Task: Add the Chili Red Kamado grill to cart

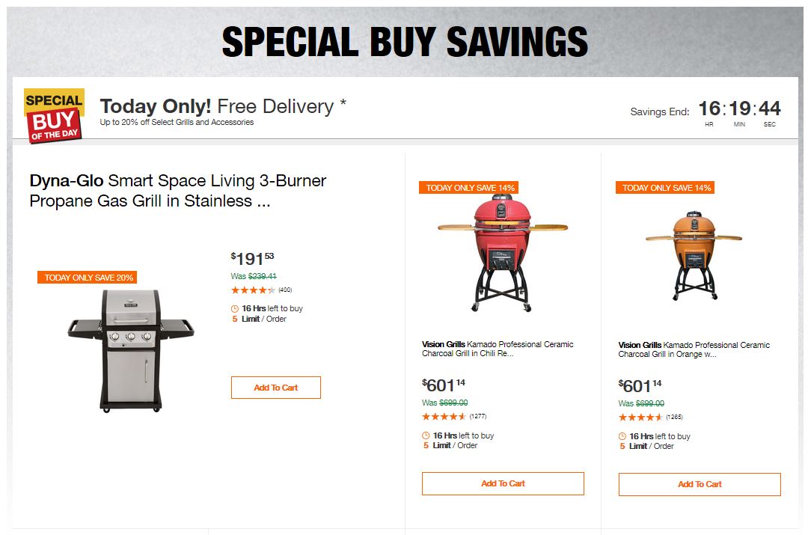Action: pos(503,483)
